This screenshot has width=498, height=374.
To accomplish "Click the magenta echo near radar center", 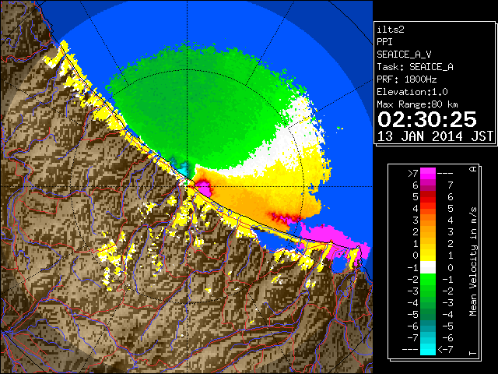I will coord(204,189).
